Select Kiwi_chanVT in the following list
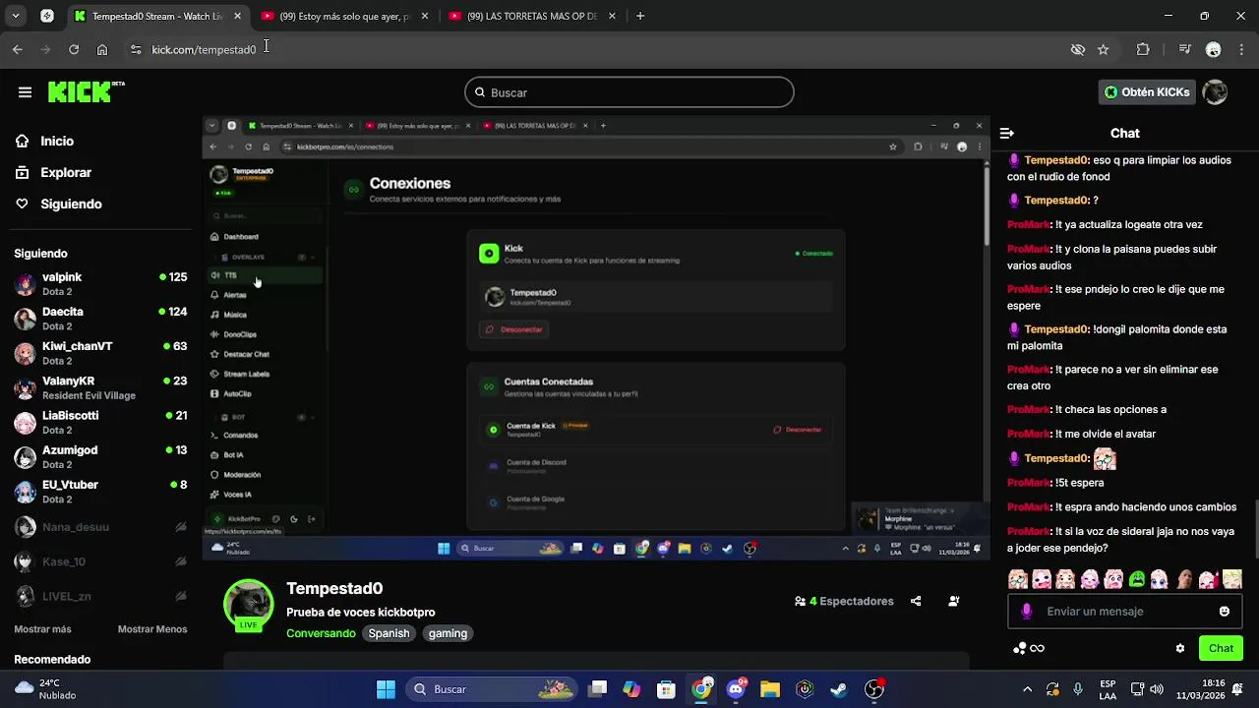1259x708 pixels. [x=100, y=353]
